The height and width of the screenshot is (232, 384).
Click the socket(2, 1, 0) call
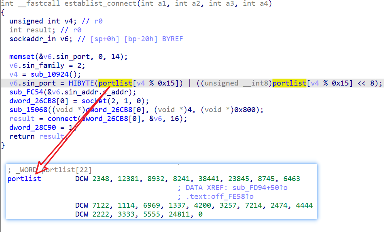(115, 101)
